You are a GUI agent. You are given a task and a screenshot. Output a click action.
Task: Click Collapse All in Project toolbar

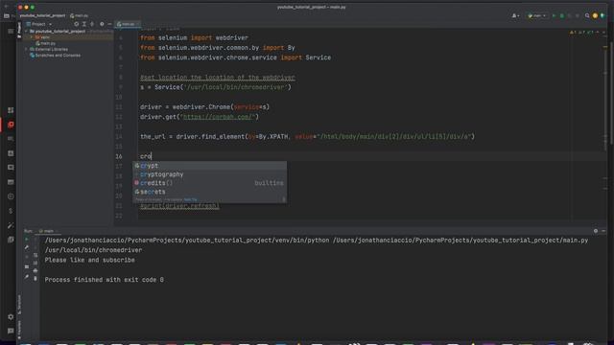92,24
